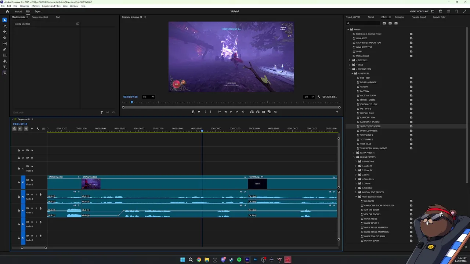This screenshot has height=264, width=470.
Task: Click the Program monitor scrub bar playhead
Action: (131, 102)
